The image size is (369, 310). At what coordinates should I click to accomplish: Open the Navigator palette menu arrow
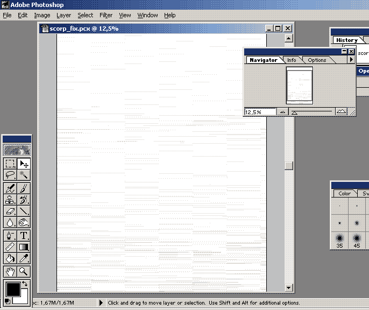[351, 60]
